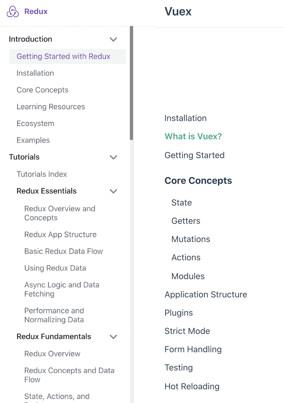The height and width of the screenshot is (403, 284).
Task: Collapse the Redux Fundamentals chevron
Action: coord(114,337)
